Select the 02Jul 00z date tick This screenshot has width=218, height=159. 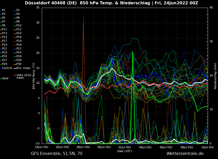(125, 147)
